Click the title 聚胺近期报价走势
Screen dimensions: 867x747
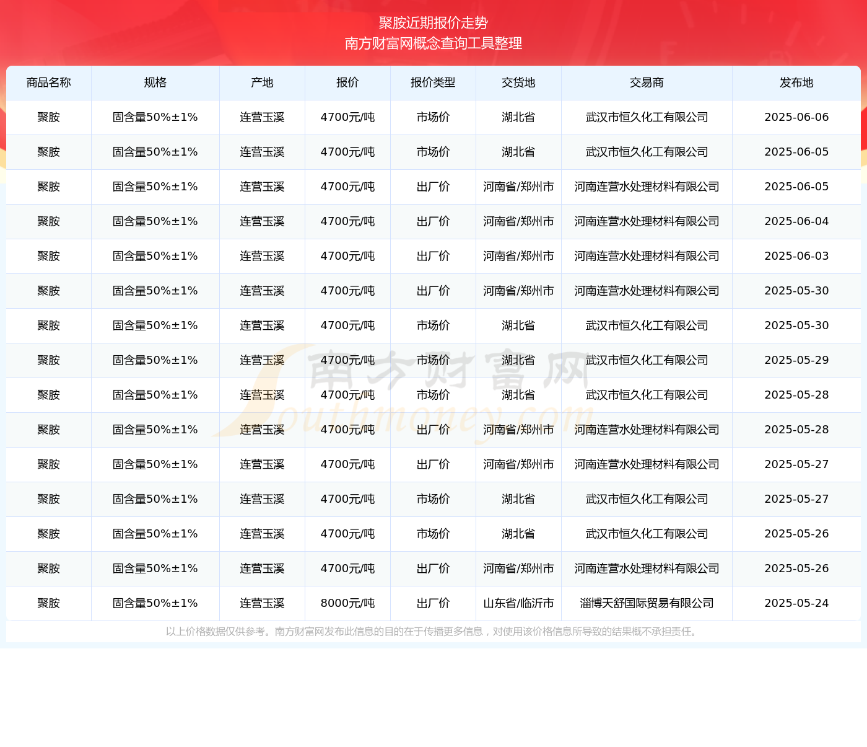click(434, 23)
